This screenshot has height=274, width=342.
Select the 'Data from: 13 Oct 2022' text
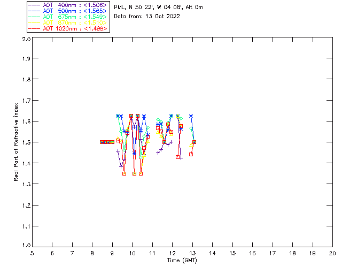pyautogui.click(x=147, y=16)
